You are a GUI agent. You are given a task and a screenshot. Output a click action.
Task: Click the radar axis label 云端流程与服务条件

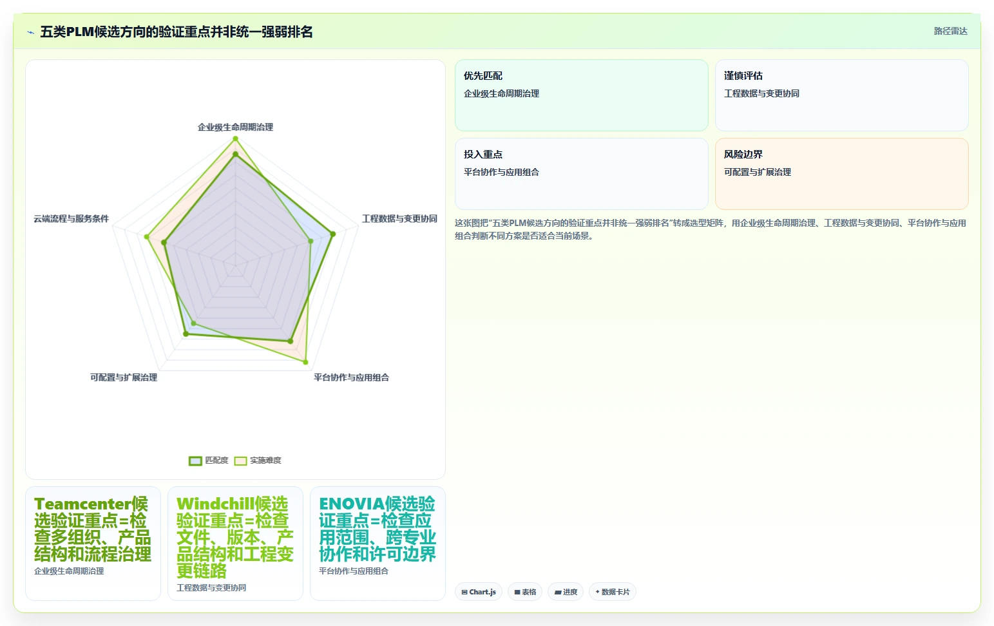coord(72,219)
